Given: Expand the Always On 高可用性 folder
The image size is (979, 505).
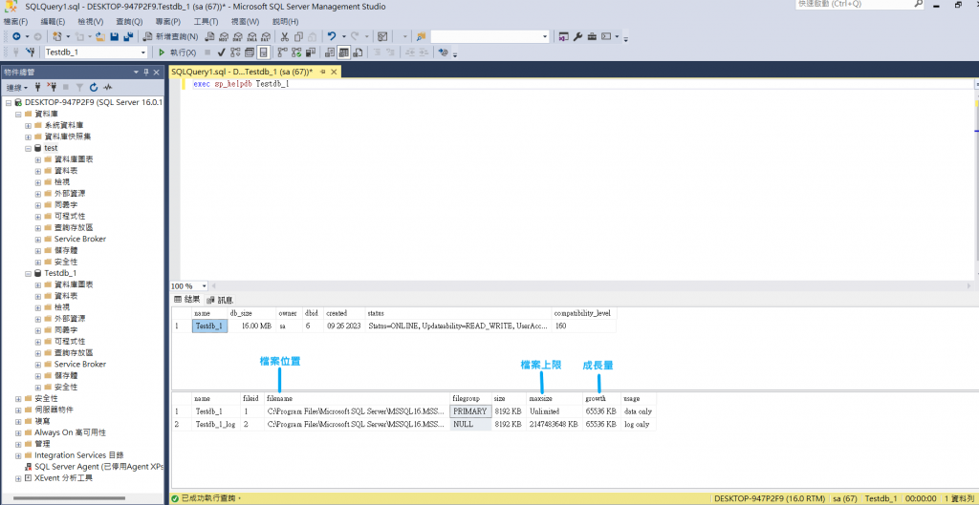Looking at the screenshot, I should click(18, 432).
